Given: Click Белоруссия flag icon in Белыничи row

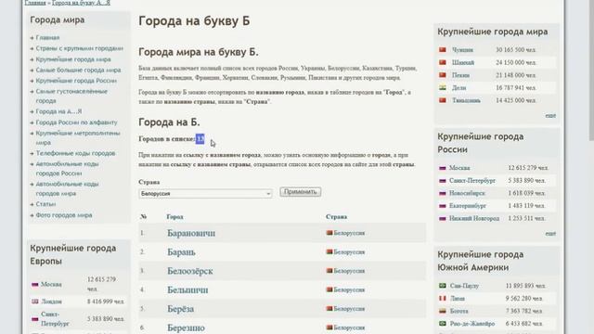Looking at the screenshot, I should pos(329,289).
